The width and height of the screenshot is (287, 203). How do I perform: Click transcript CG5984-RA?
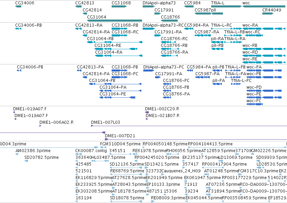point(196,25)
